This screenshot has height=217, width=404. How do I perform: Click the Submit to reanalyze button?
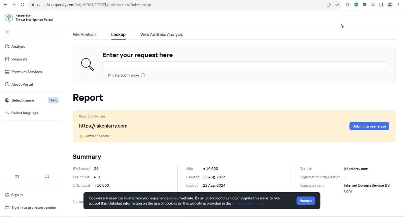pyautogui.click(x=369, y=126)
